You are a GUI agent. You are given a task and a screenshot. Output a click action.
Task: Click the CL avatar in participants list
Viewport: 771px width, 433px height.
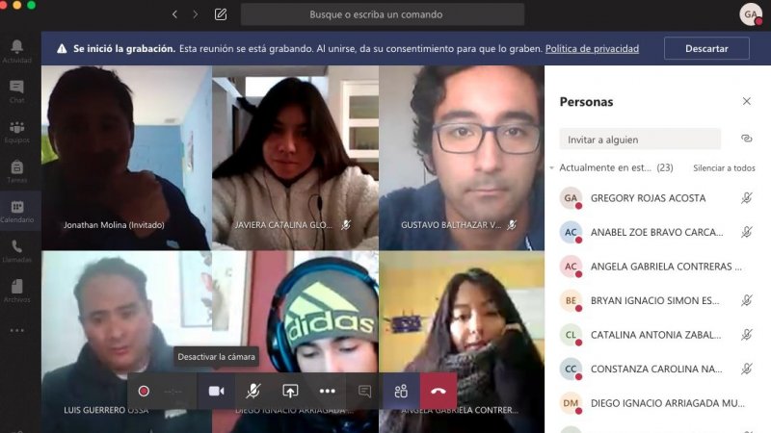click(571, 335)
